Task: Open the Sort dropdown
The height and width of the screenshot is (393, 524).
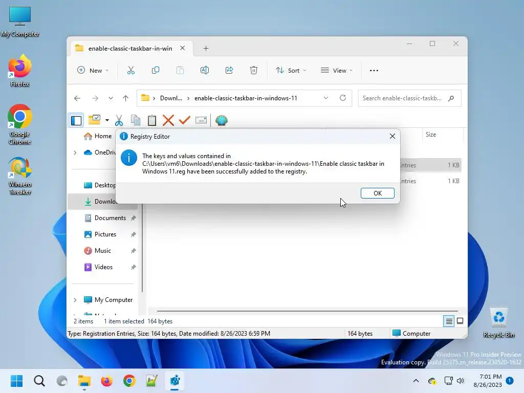Action: tap(291, 71)
